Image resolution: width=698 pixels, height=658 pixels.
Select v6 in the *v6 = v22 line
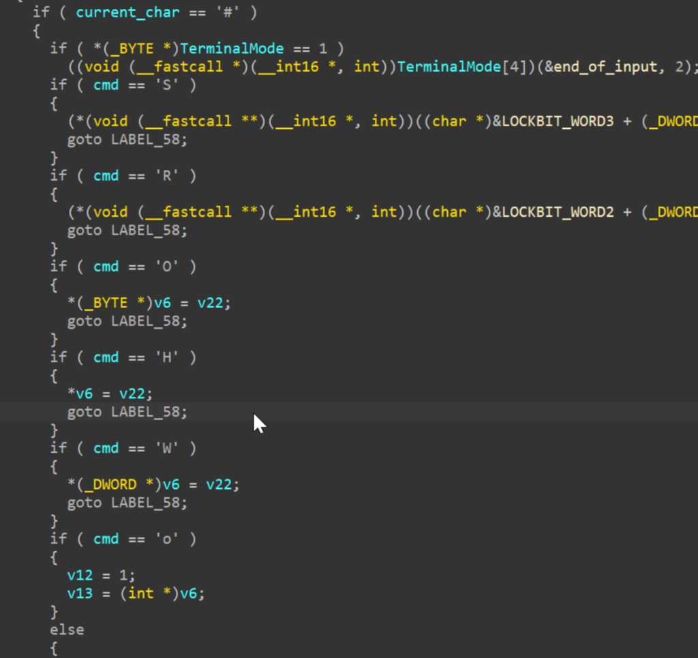pos(84,393)
